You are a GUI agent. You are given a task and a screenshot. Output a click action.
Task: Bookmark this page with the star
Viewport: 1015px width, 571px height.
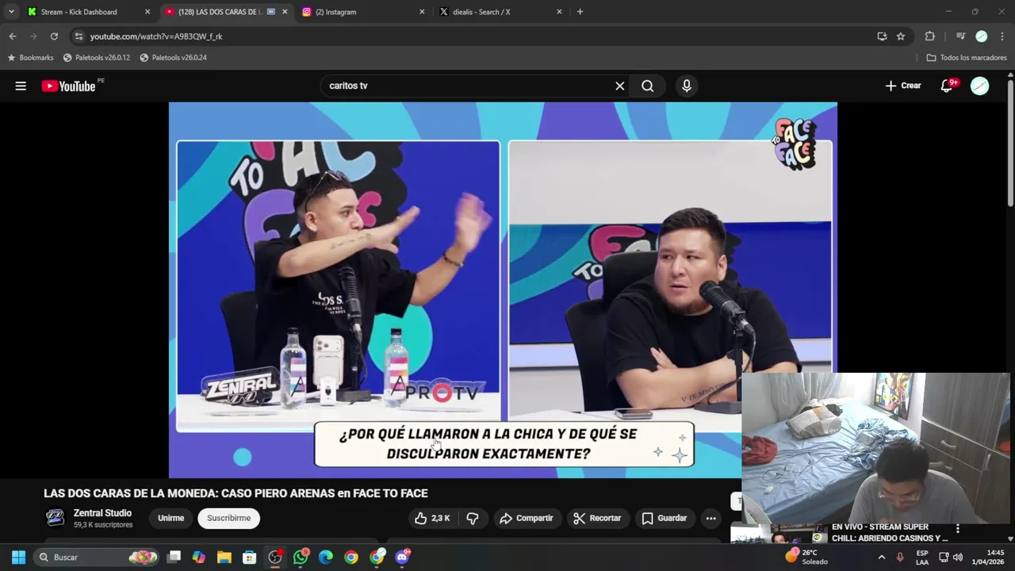[901, 36]
